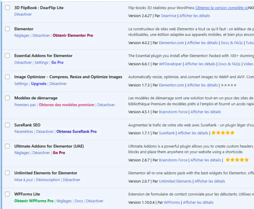Deactivate the Image Optimizer plugin
This screenshot has height=209, width=254.
[x=58, y=83]
